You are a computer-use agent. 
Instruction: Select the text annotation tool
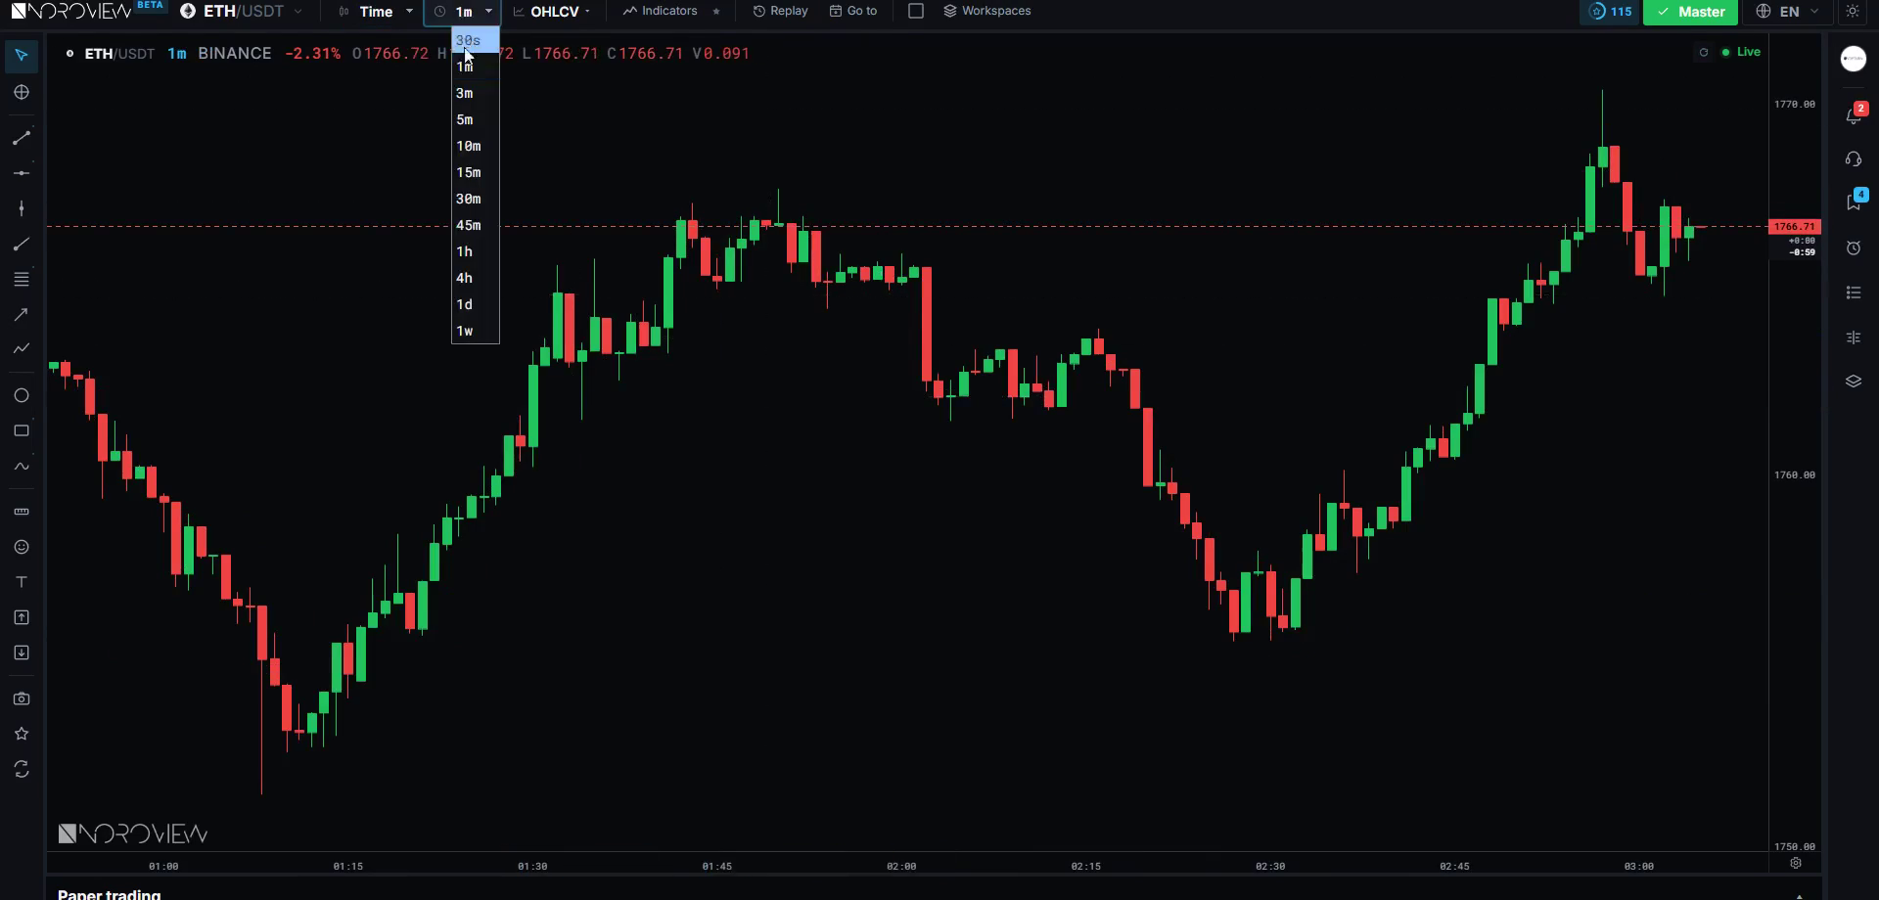click(22, 582)
